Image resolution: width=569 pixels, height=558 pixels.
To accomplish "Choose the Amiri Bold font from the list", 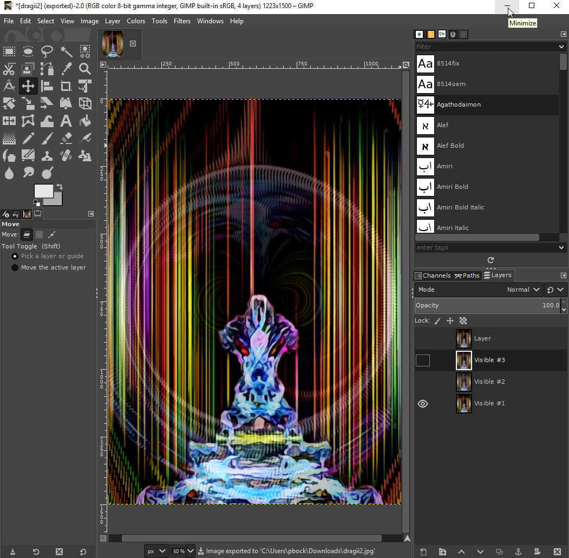I will click(x=452, y=187).
